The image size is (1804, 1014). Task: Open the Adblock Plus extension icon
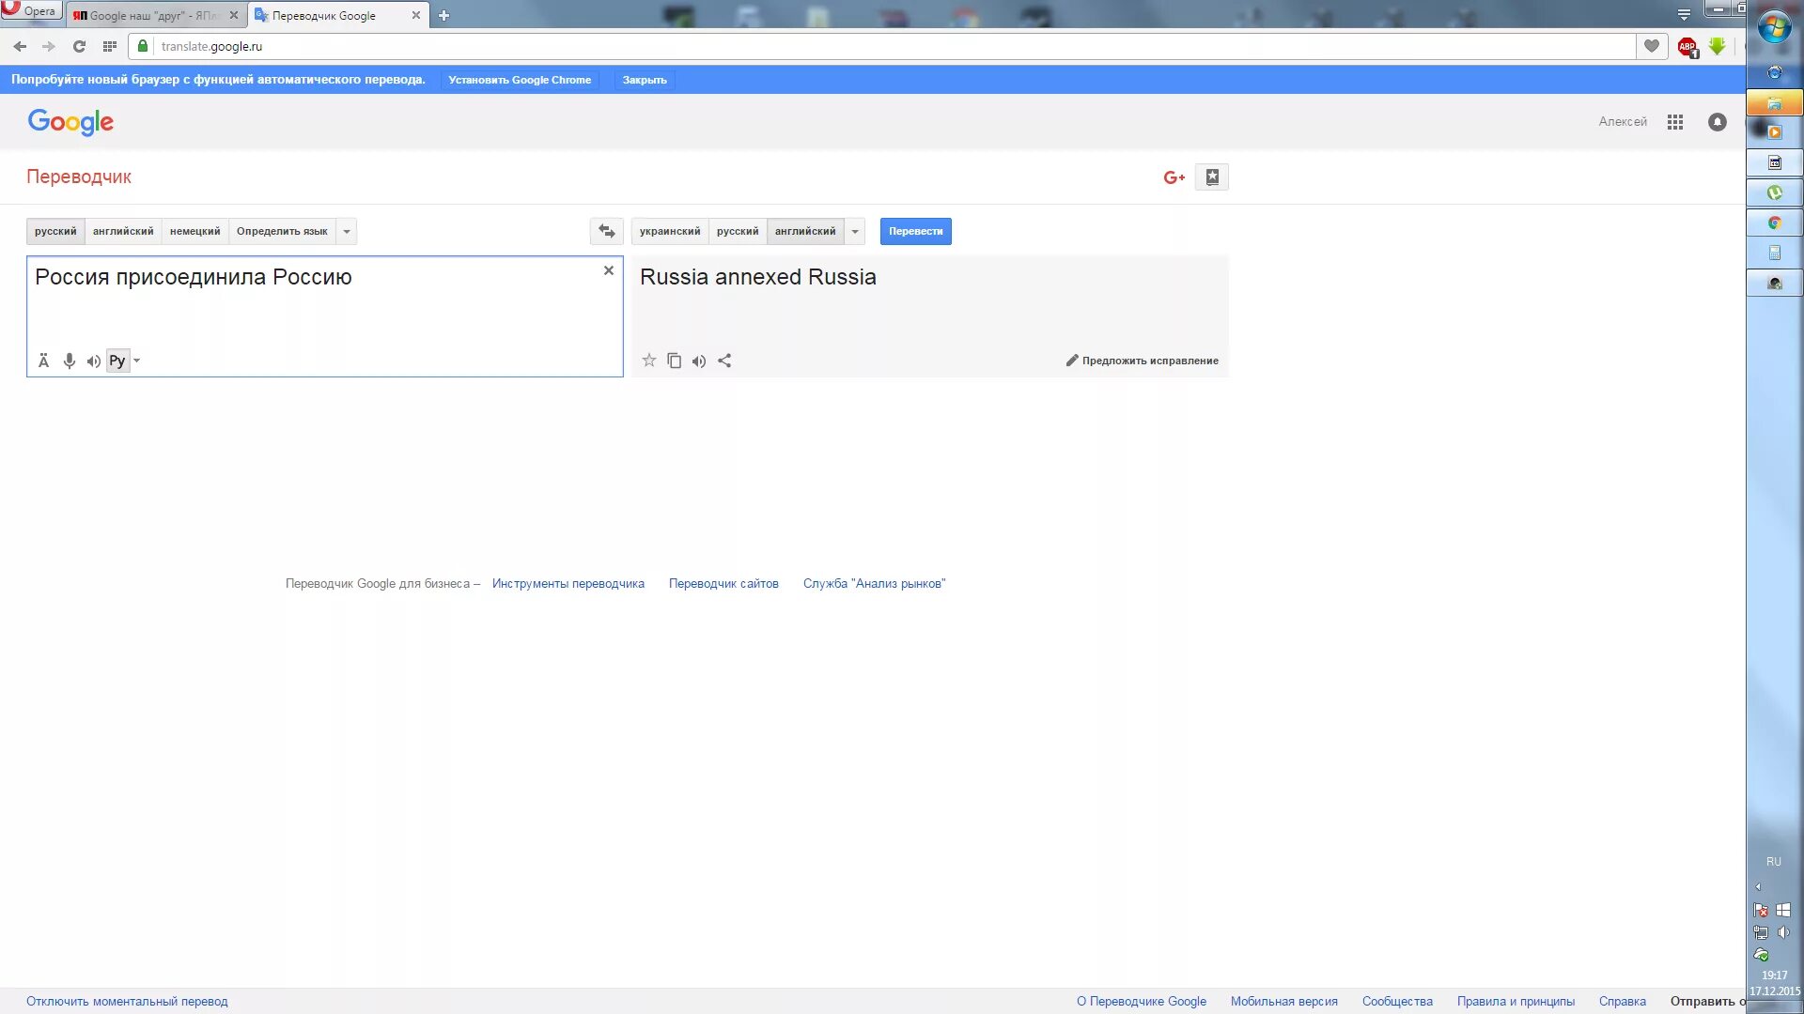point(1687,46)
